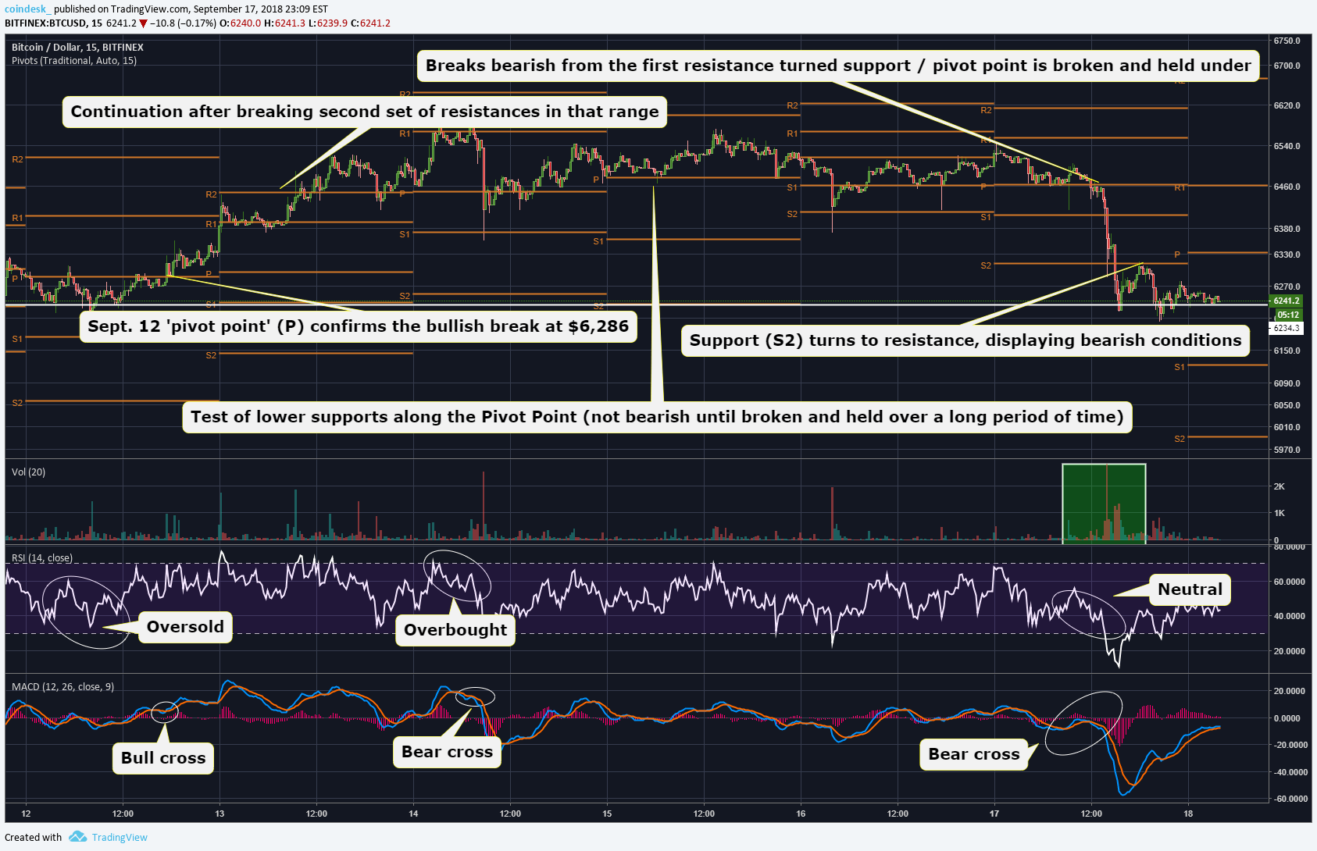1317x851 pixels.
Task: Click the -60.0000 MACD axis label
Action: click(x=1290, y=799)
